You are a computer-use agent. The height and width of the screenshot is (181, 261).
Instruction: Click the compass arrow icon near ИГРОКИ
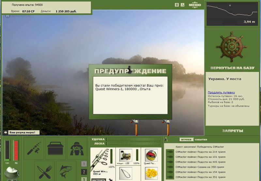click(x=166, y=139)
